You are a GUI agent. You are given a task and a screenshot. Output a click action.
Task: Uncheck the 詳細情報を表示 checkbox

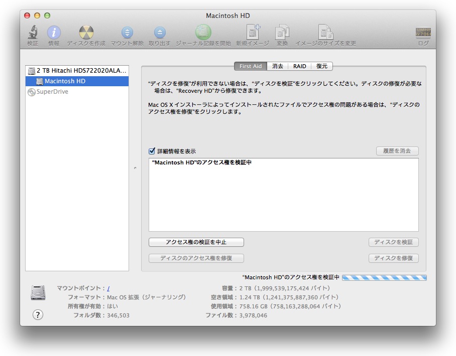(x=152, y=151)
